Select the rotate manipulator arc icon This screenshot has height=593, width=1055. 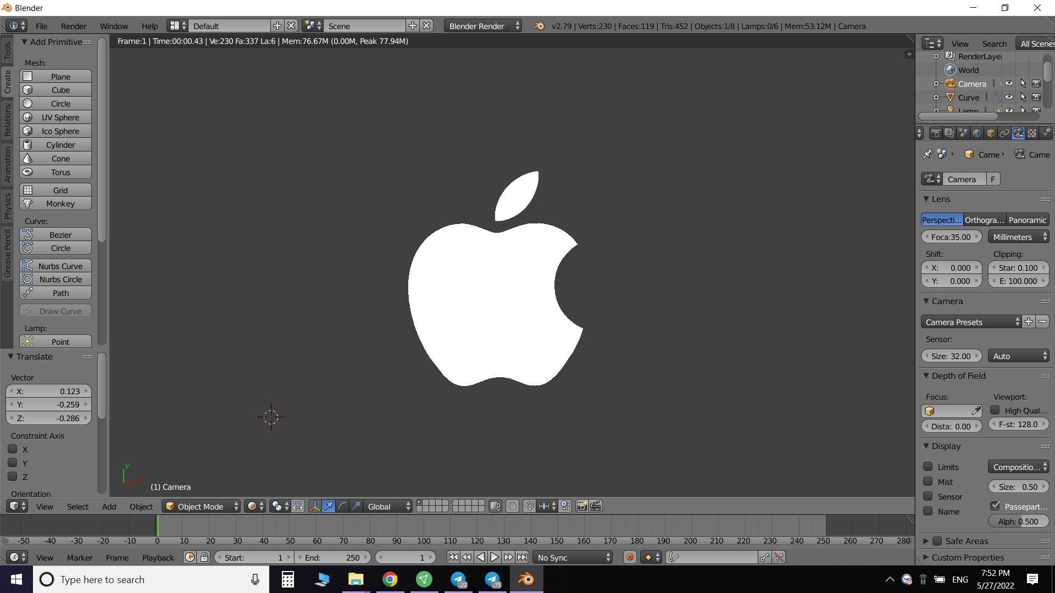pos(342,506)
